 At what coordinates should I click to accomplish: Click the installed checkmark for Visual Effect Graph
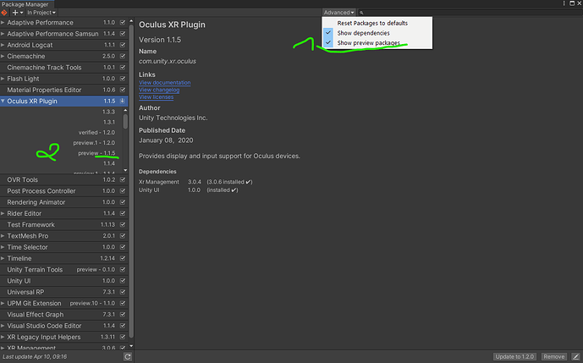(123, 314)
